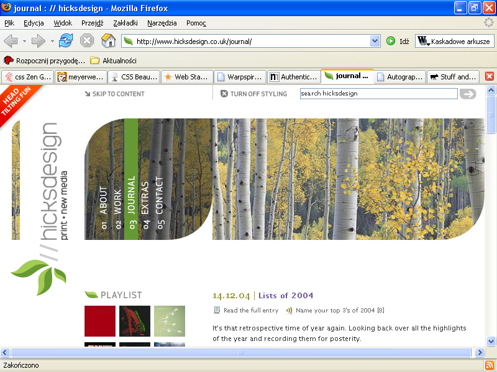The height and width of the screenshot is (372, 497).
Task: Click Skip to Content link
Action: coord(114,94)
